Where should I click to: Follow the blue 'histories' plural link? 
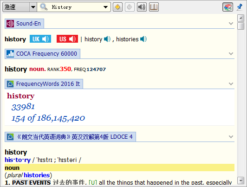click(x=37, y=175)
